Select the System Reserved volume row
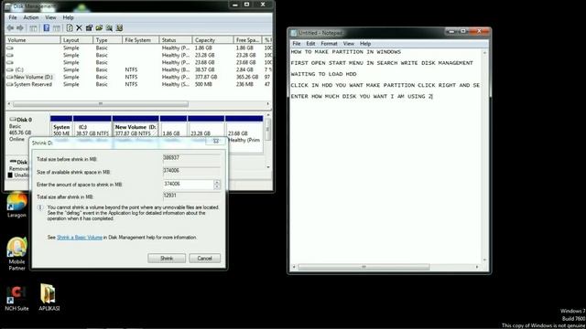586x329 pixels. 138,85
